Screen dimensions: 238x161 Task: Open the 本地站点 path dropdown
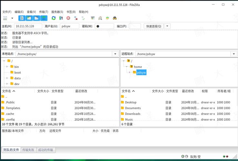pos(115,54)
